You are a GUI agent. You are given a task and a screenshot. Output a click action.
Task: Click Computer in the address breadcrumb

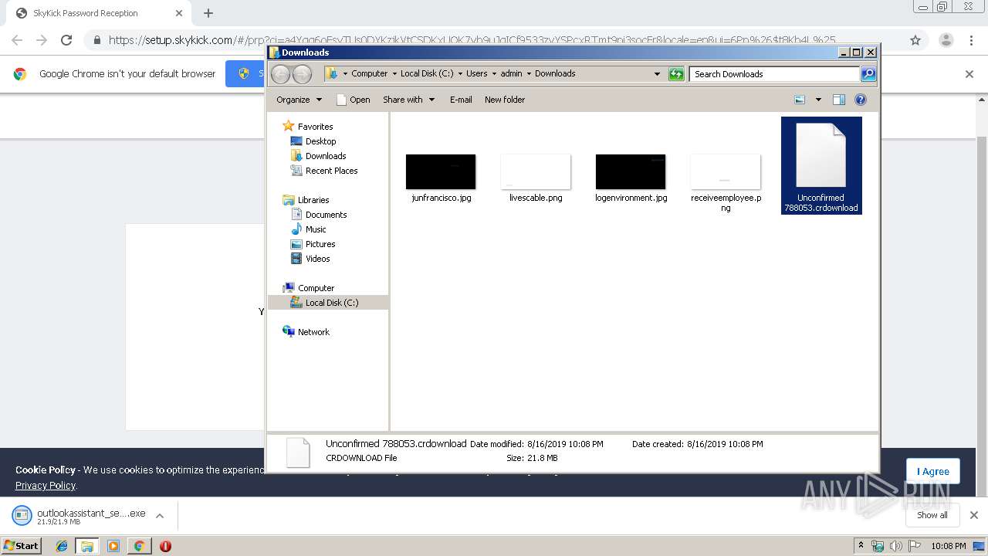click(369, 73)
